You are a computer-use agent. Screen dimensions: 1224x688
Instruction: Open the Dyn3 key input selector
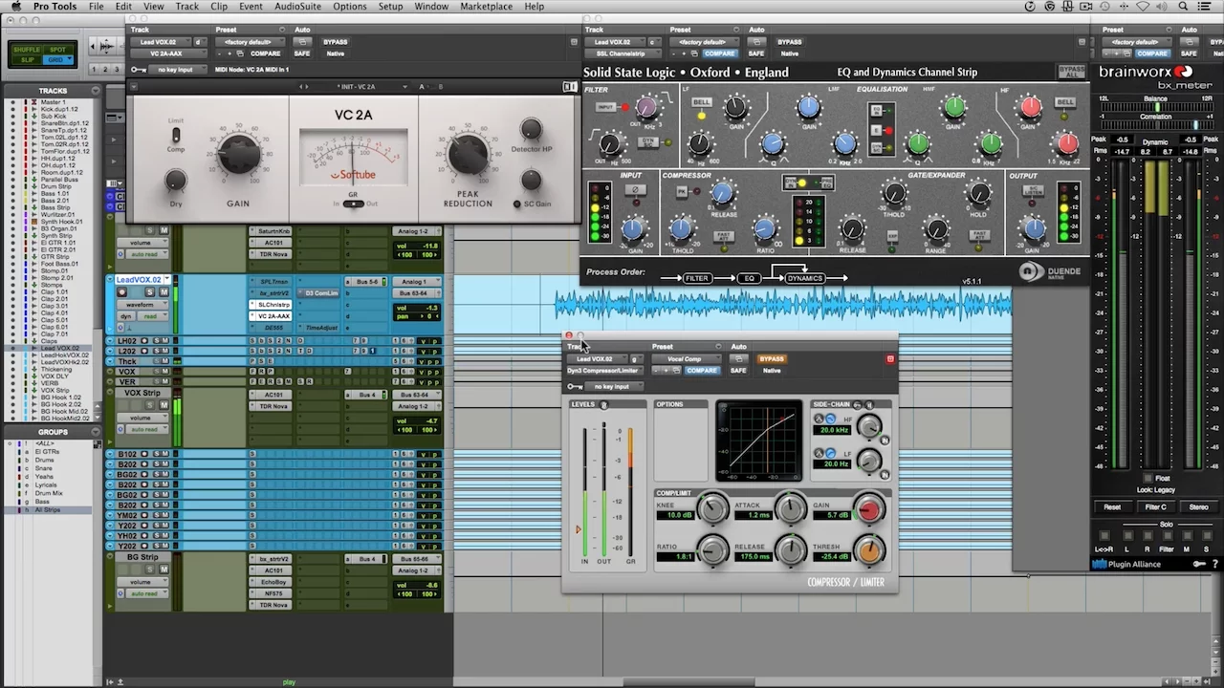click(612, 387)
